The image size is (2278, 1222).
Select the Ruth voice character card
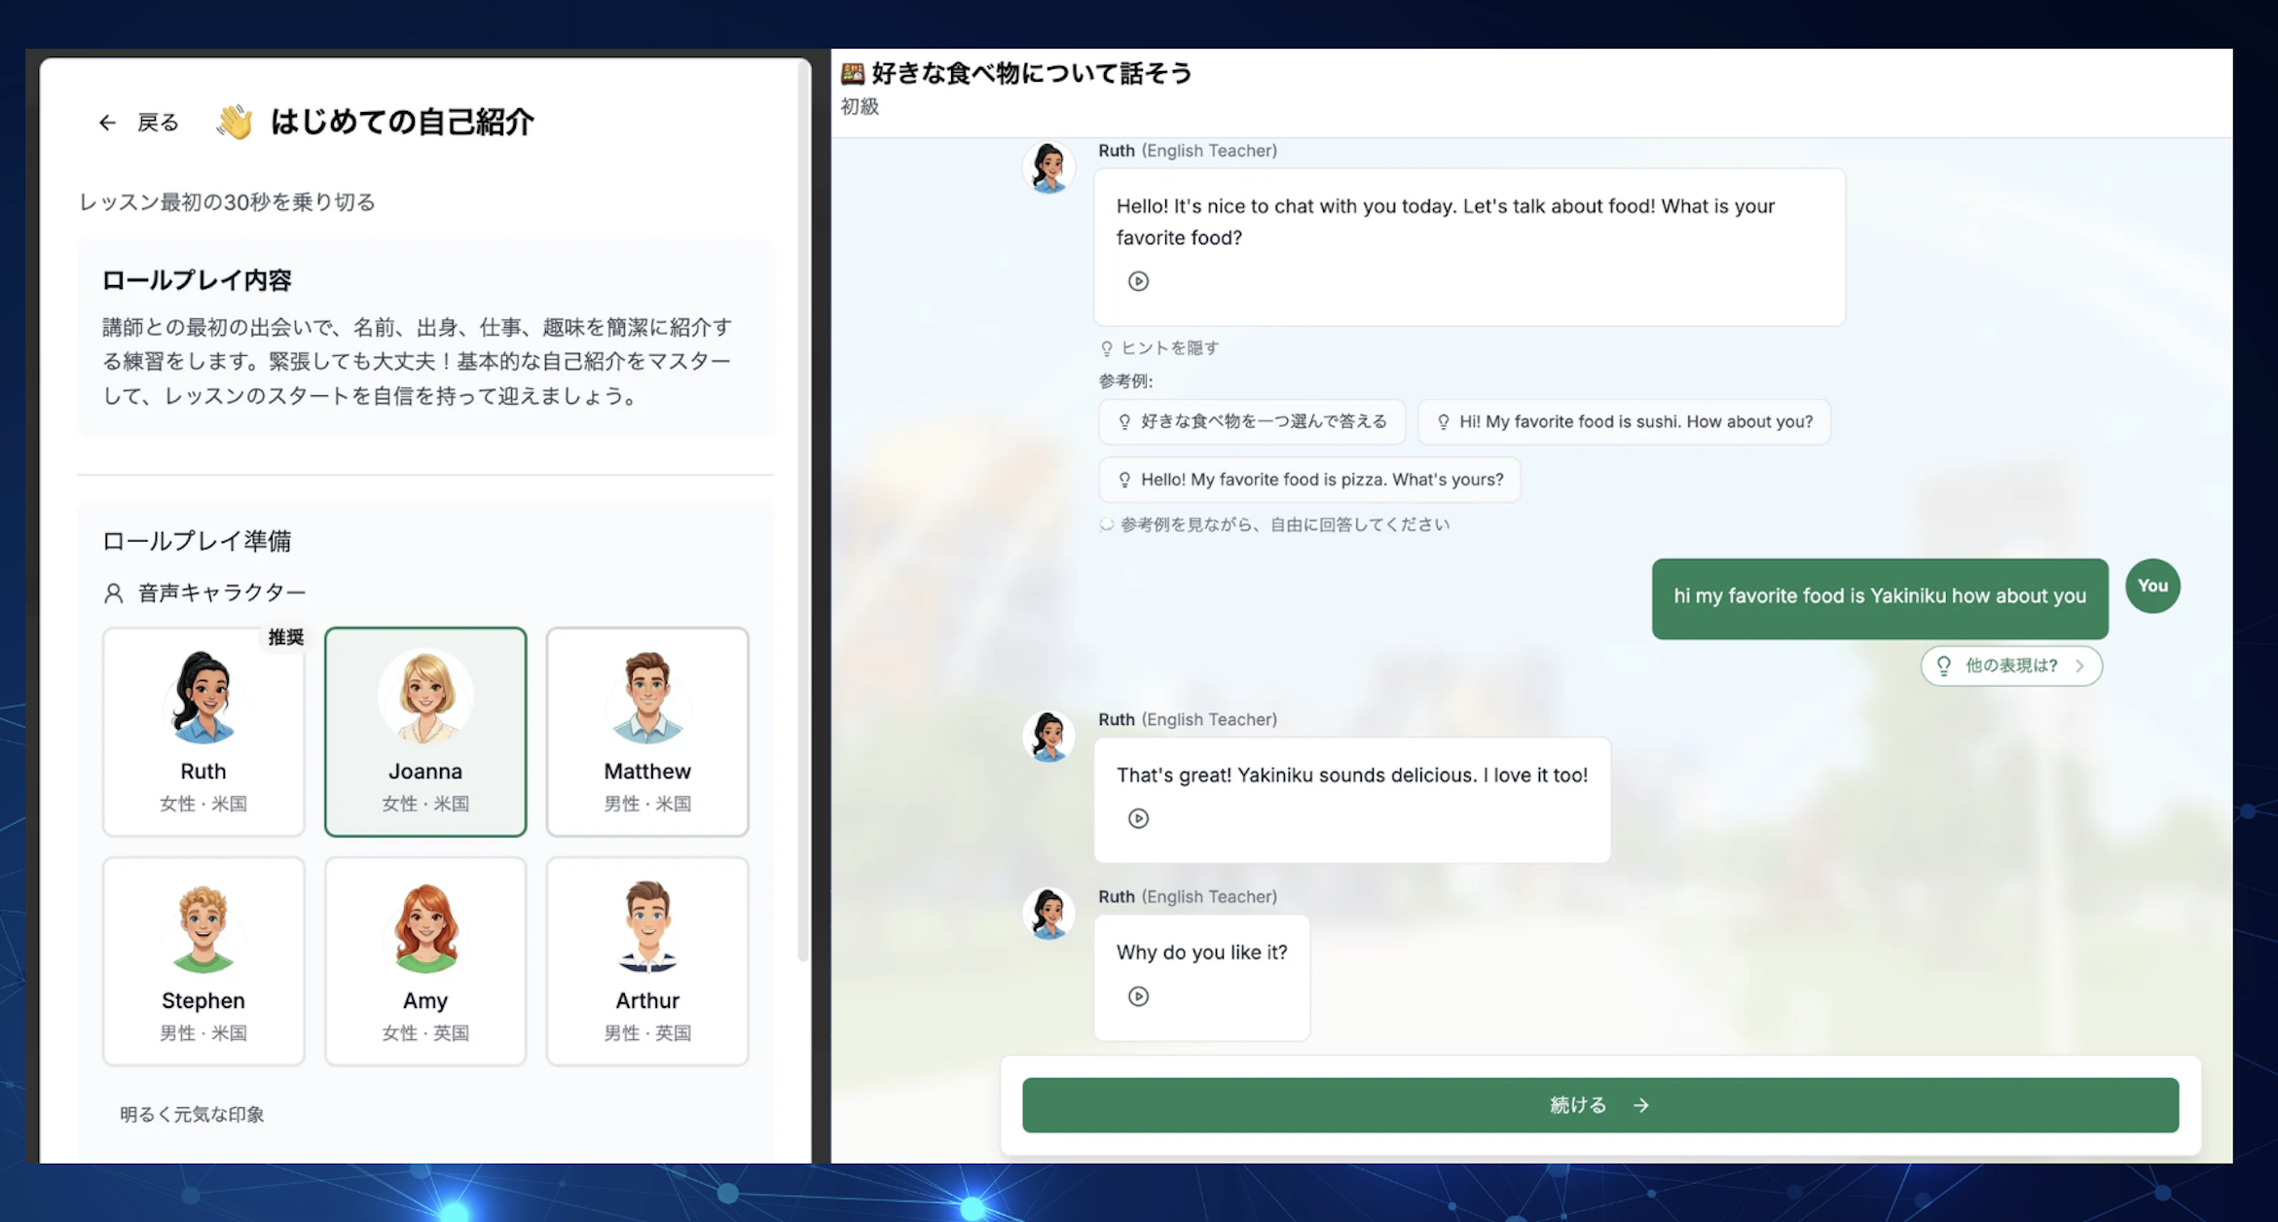[203, 732]
